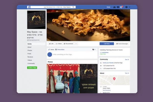Click the Facebook logo icon
Screen dimensions: 153x102
coord(28,7)
